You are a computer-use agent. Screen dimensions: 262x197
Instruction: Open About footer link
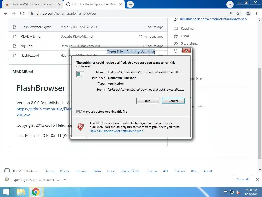tap(208, 171)
